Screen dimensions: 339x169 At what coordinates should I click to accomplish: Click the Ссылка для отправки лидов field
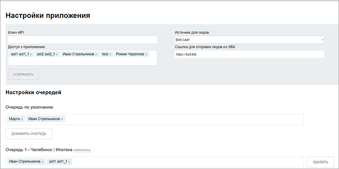pos(249,54)
